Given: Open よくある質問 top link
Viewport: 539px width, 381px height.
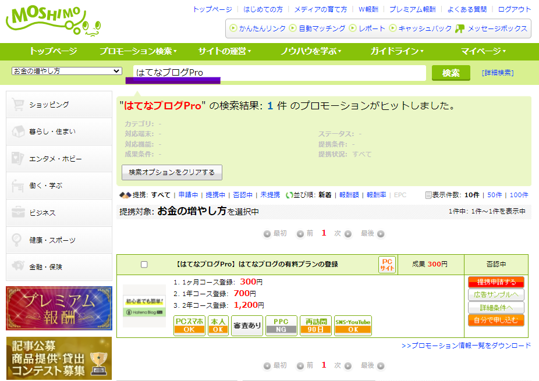Looking at the screenshot, I should click(467, 9).
